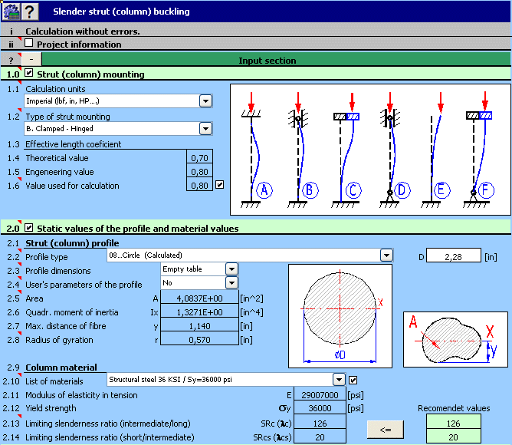Expand the Type of strut mounting dropdown
Viewport: 512px width, 445px height.
coord(205,128)
